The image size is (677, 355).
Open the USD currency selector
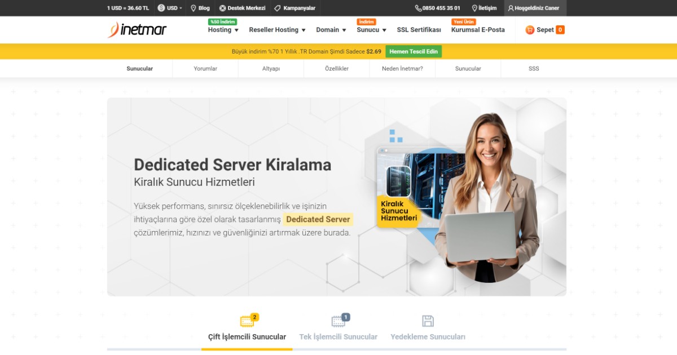(x=170, y=8)
